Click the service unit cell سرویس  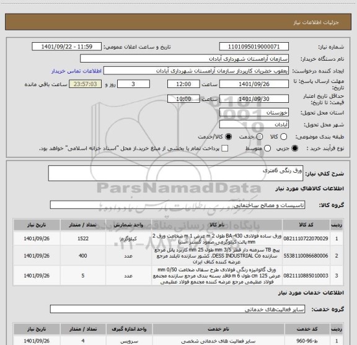(129, 341)
